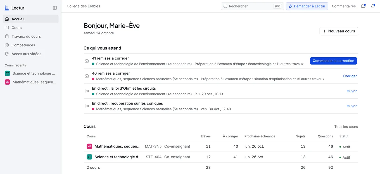Click the sparkle icon in Demander à Lectur

(291, 6)
